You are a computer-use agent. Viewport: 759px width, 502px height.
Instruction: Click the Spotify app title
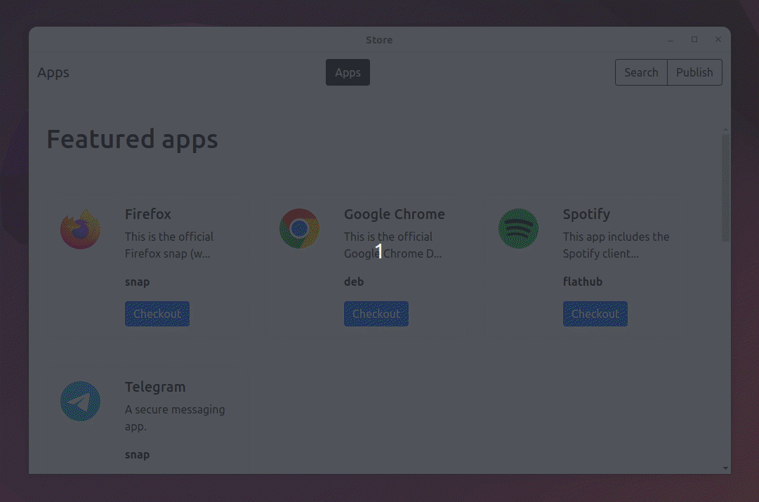pos(586,214)
